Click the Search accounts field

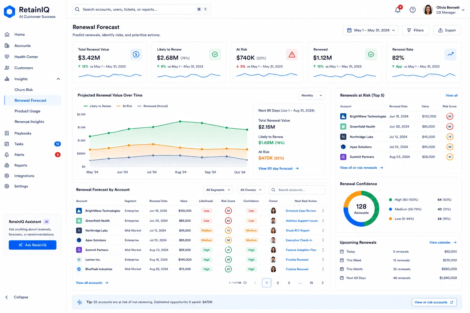(297, 190)
